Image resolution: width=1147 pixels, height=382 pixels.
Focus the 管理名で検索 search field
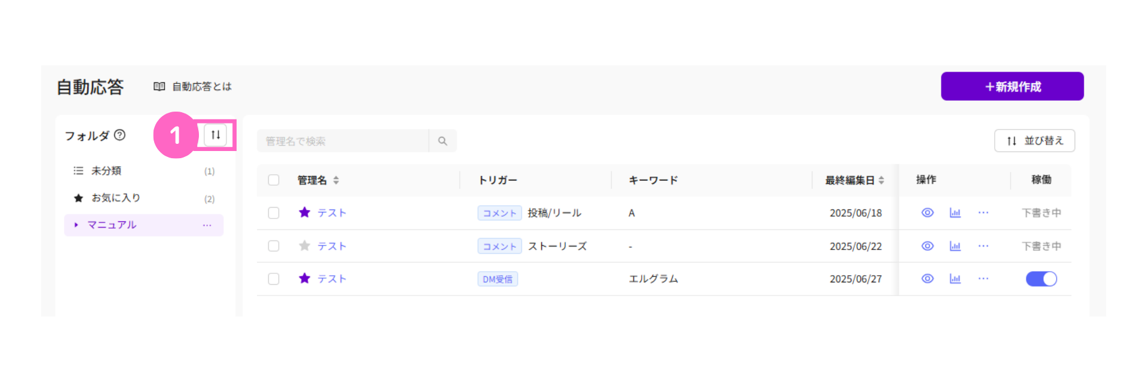click(x=343, y=141)
